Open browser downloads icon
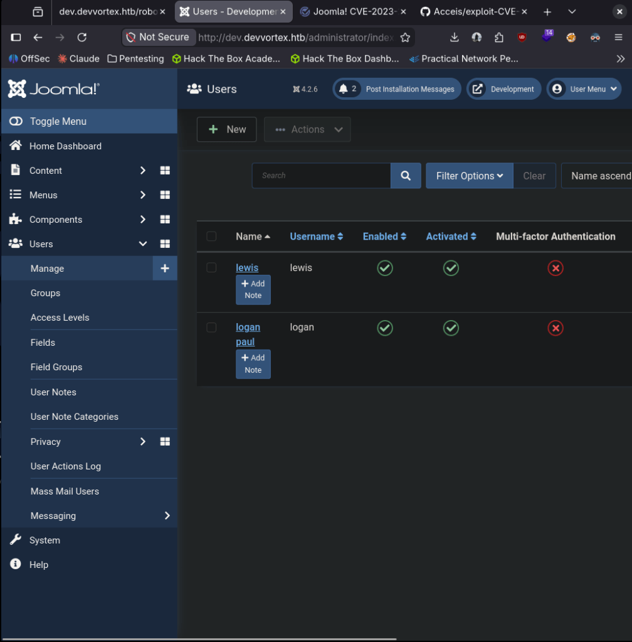Screen dimensions: 632x642 pos(455,38)
